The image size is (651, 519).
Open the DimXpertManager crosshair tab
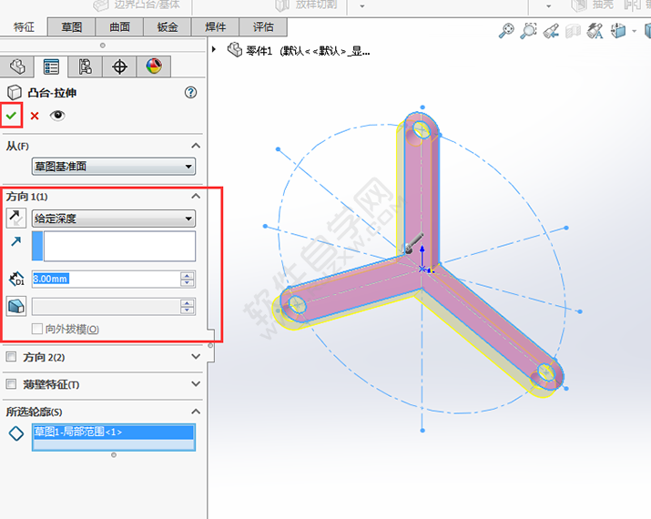119,66
